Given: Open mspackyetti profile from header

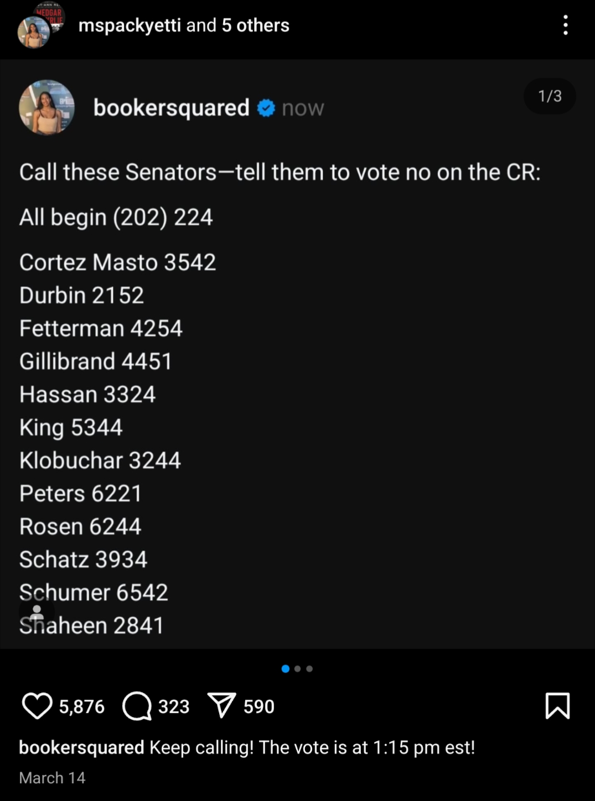Looking at the screenshot, I should click(130, 25).
